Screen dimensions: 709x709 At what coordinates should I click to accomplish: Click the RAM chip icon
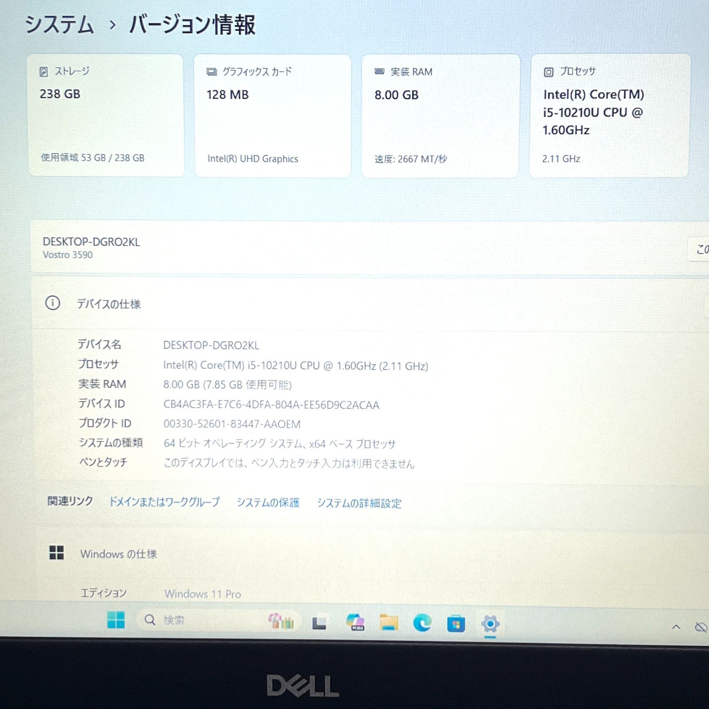coord(379,71)
